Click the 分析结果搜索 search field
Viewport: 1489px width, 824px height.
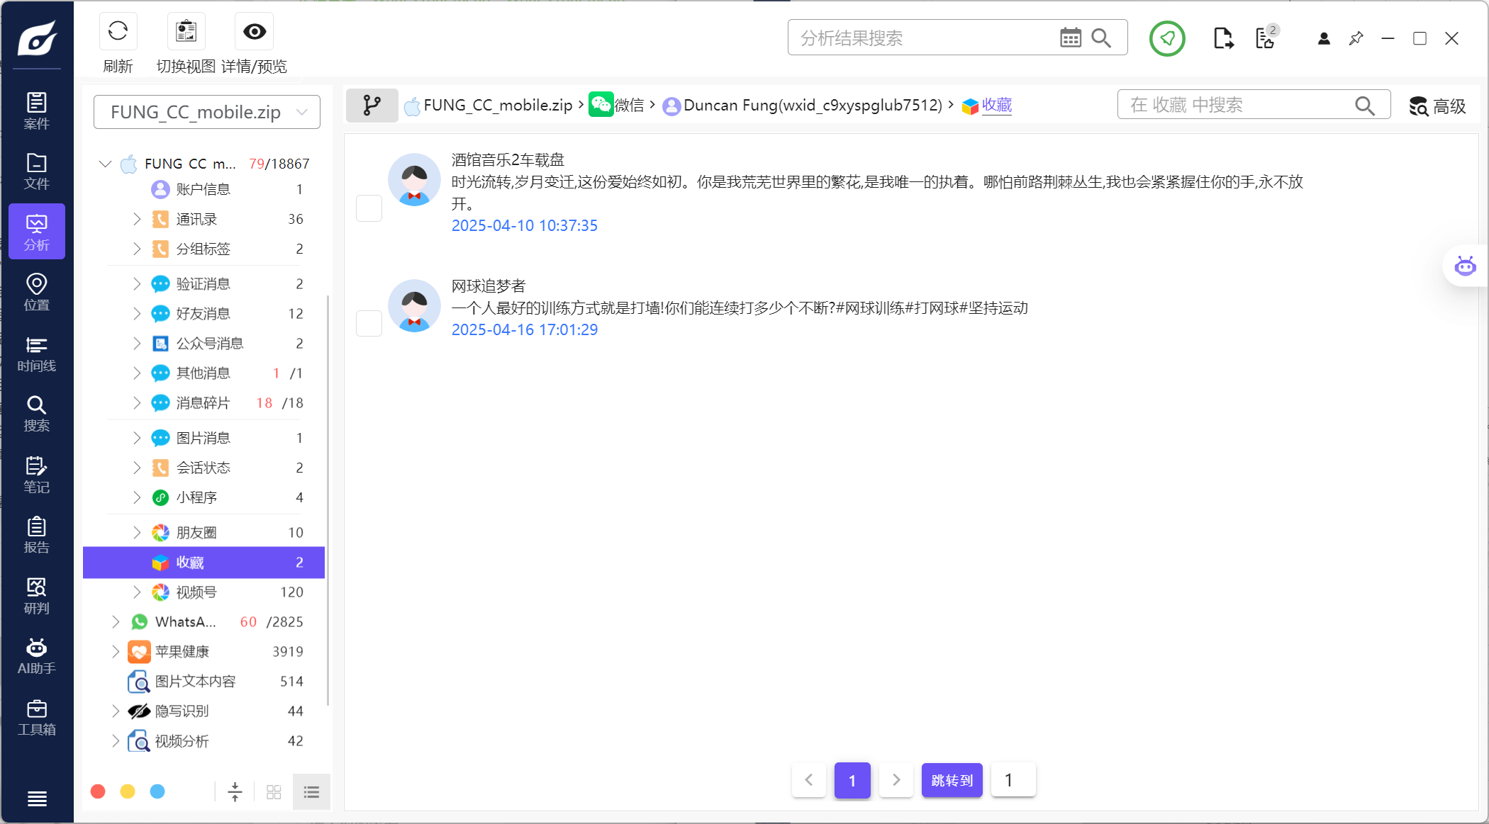(x=922, y=38)
